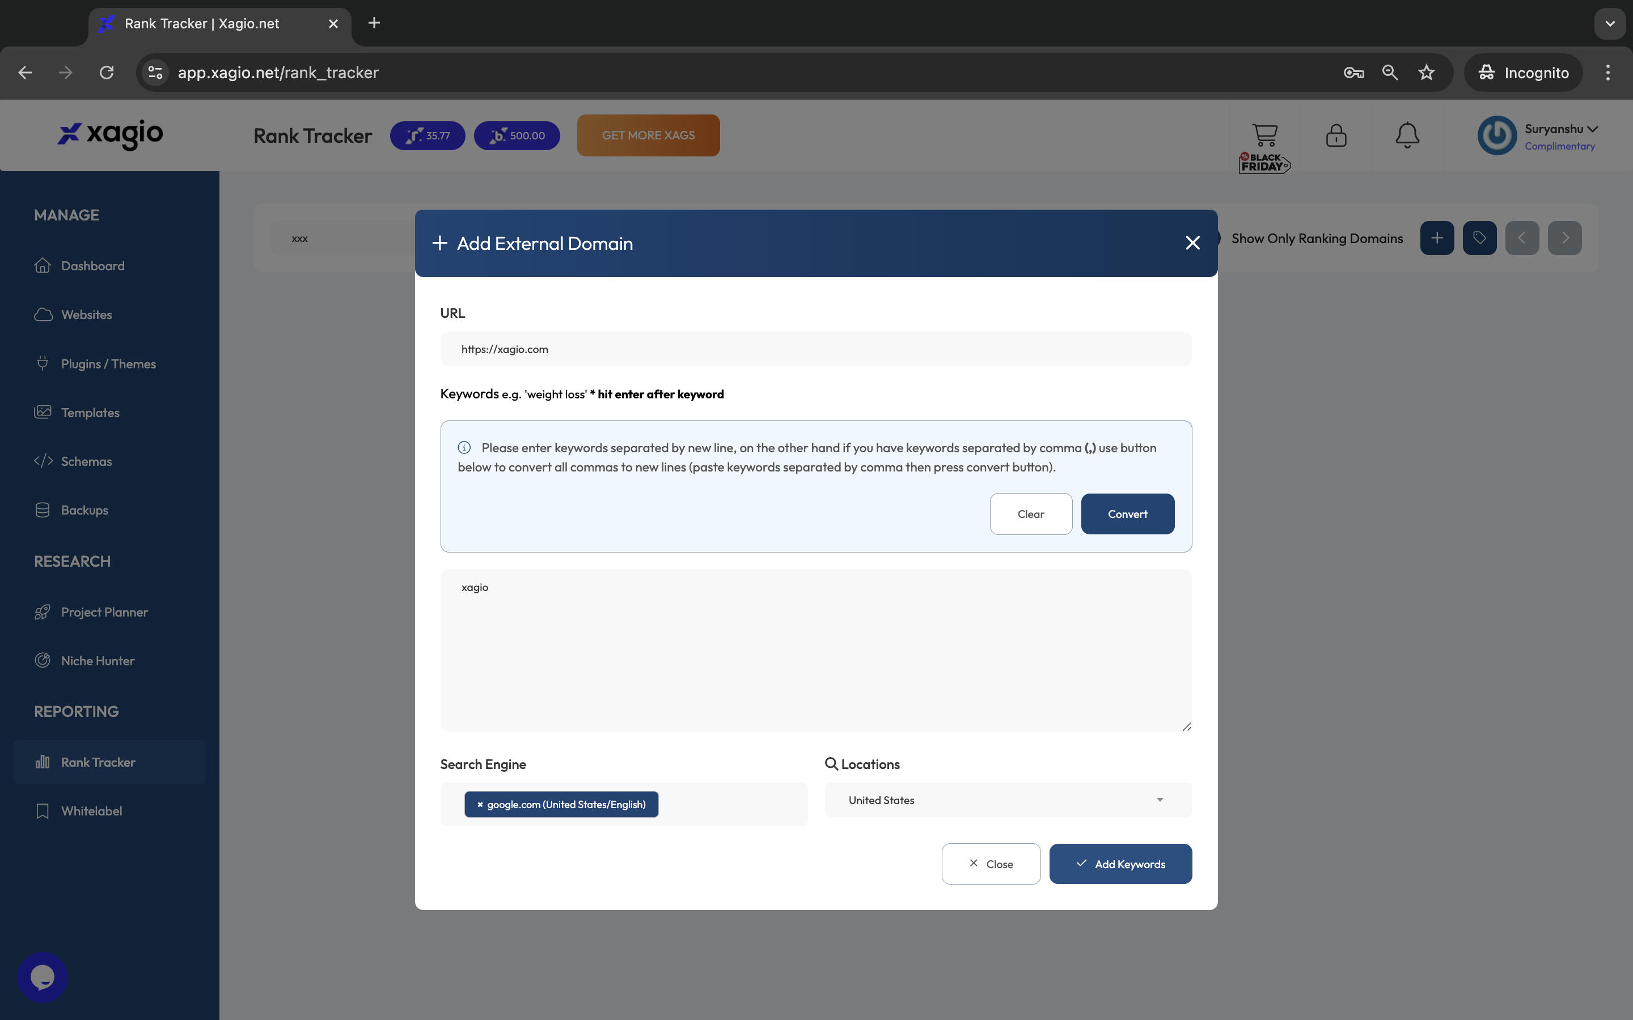Click the Clear keywords button
The width and height of the screenshot is (1633, 1020).
[1030, 514]
